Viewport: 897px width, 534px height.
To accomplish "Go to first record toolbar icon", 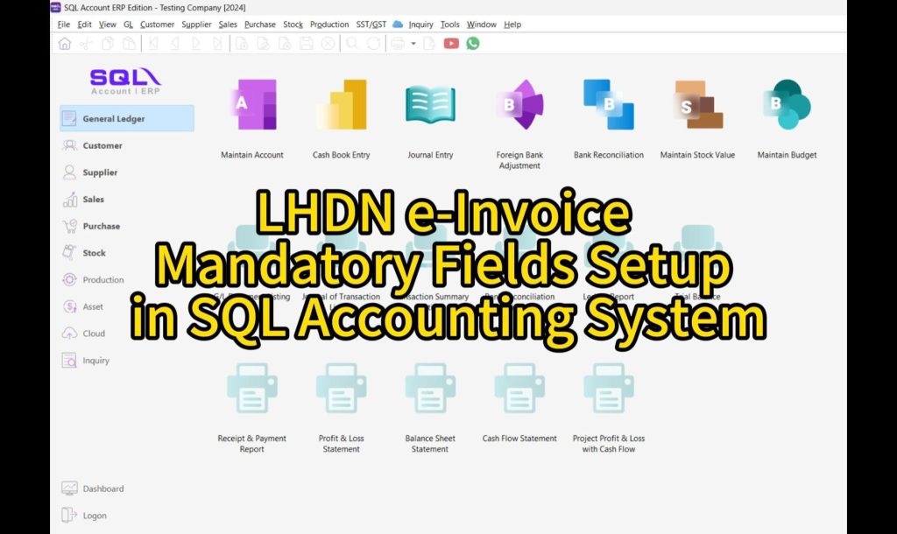I will [x=153, y=44].
